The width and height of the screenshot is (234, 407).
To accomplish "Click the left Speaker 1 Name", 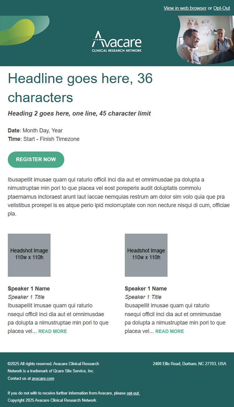I will [x=29, y=289].
